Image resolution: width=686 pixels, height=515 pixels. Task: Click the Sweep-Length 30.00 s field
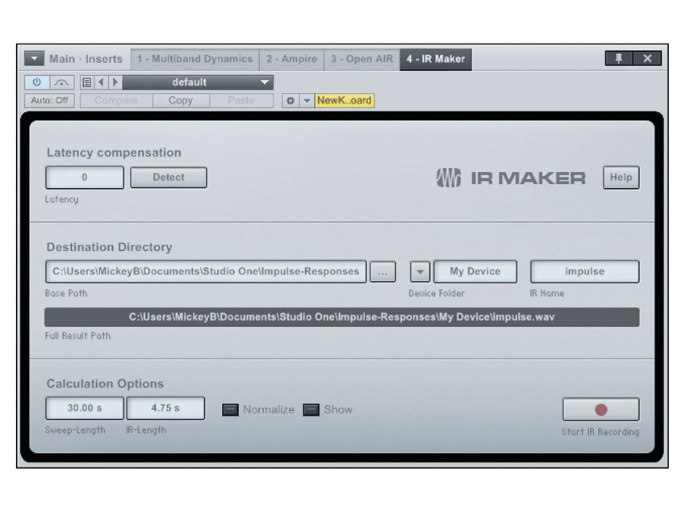(x=85, y=408)
